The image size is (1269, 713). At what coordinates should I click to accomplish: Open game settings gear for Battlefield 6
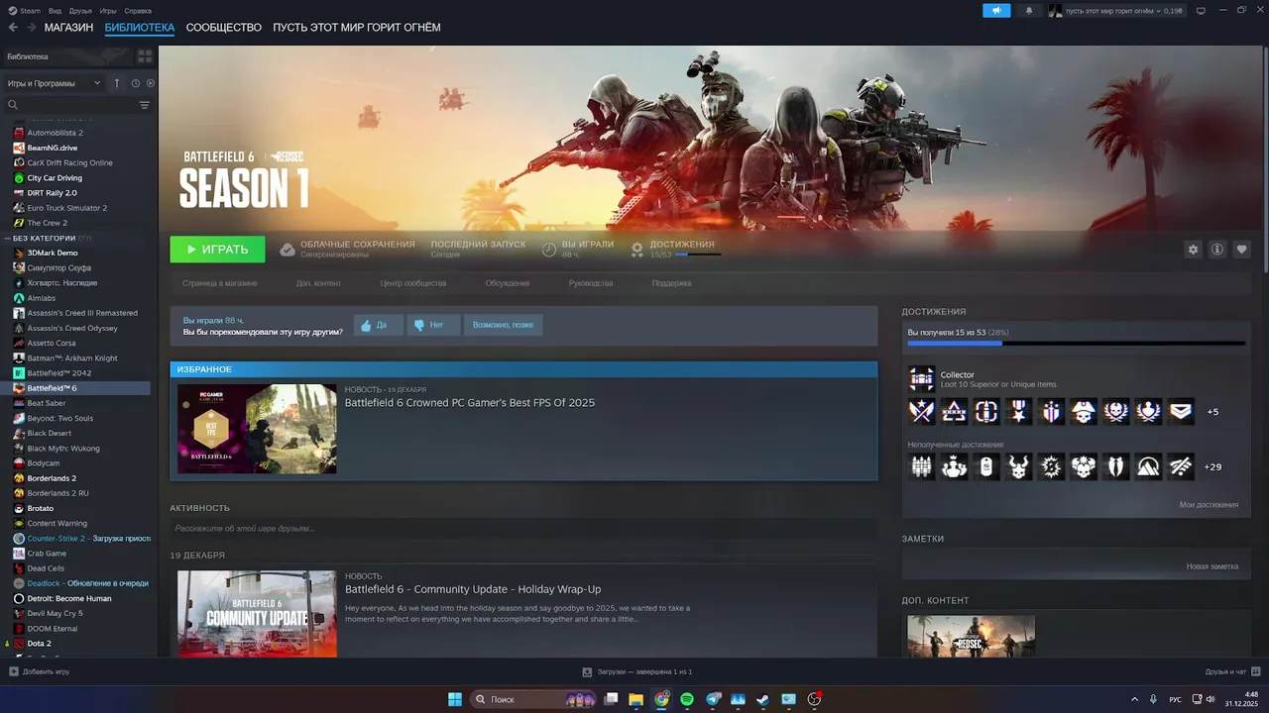tap(1193, 250)
